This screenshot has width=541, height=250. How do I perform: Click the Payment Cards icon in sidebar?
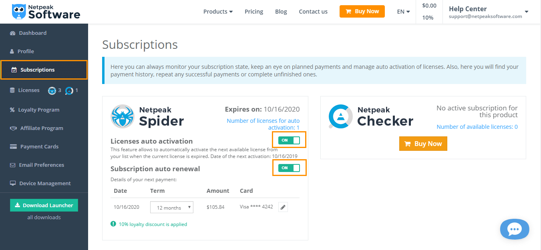pos(13,147)
